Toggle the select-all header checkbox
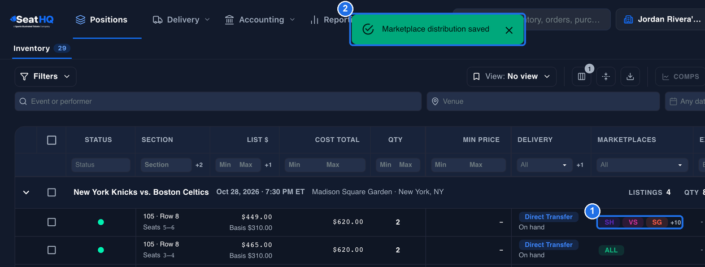Image resolution: width=705 pixels, height=267 pixels. click(51, 140)
